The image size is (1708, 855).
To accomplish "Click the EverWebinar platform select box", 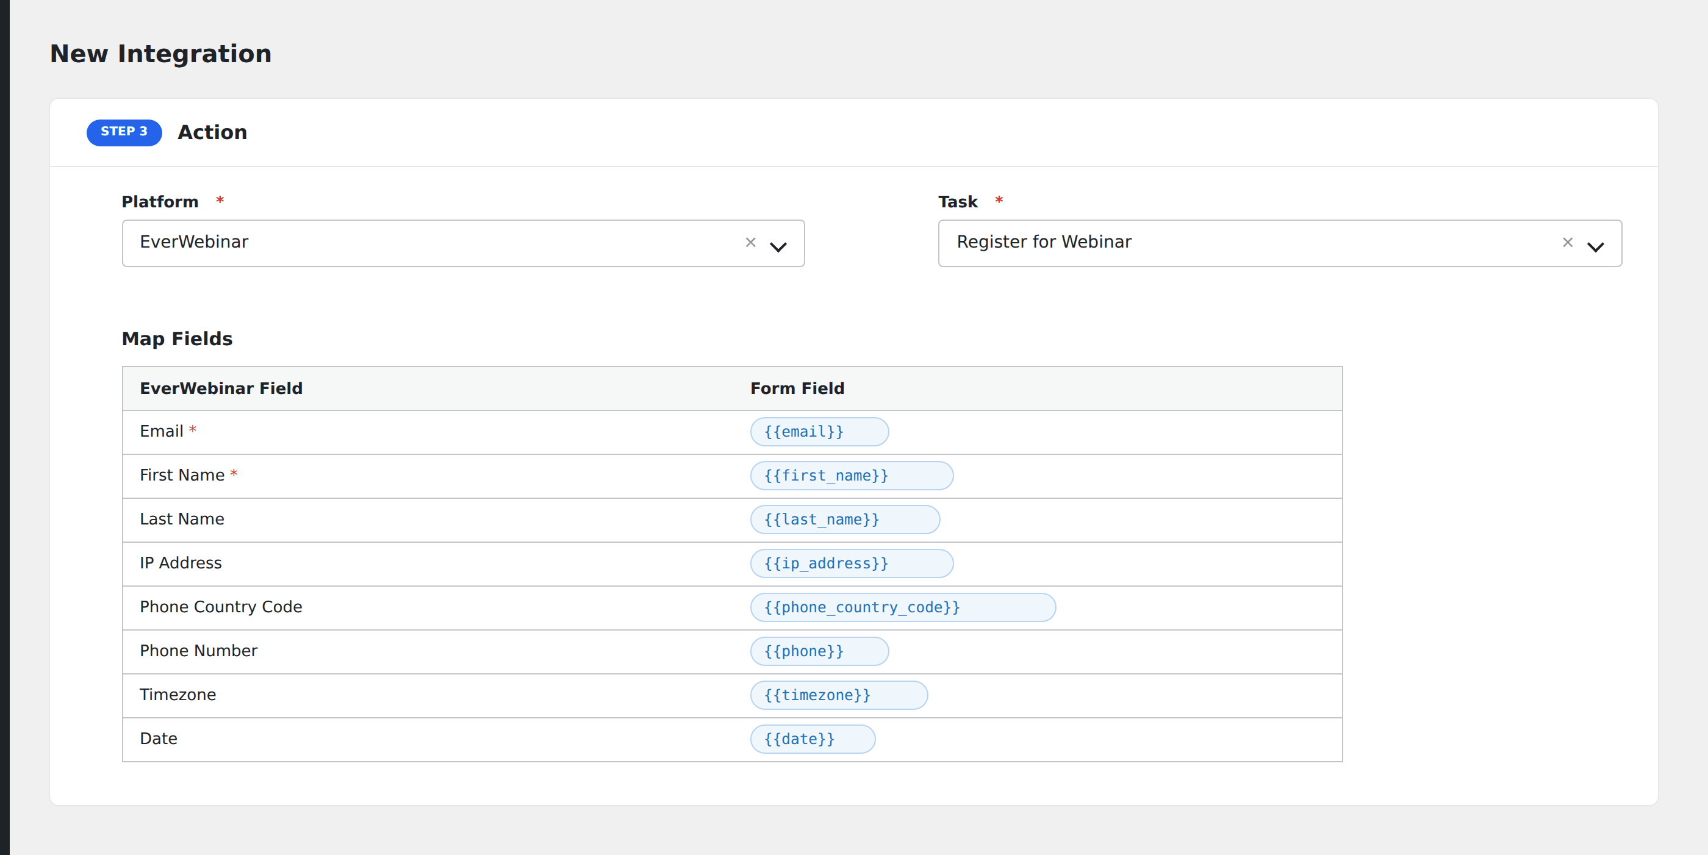I will coord(463,243).
